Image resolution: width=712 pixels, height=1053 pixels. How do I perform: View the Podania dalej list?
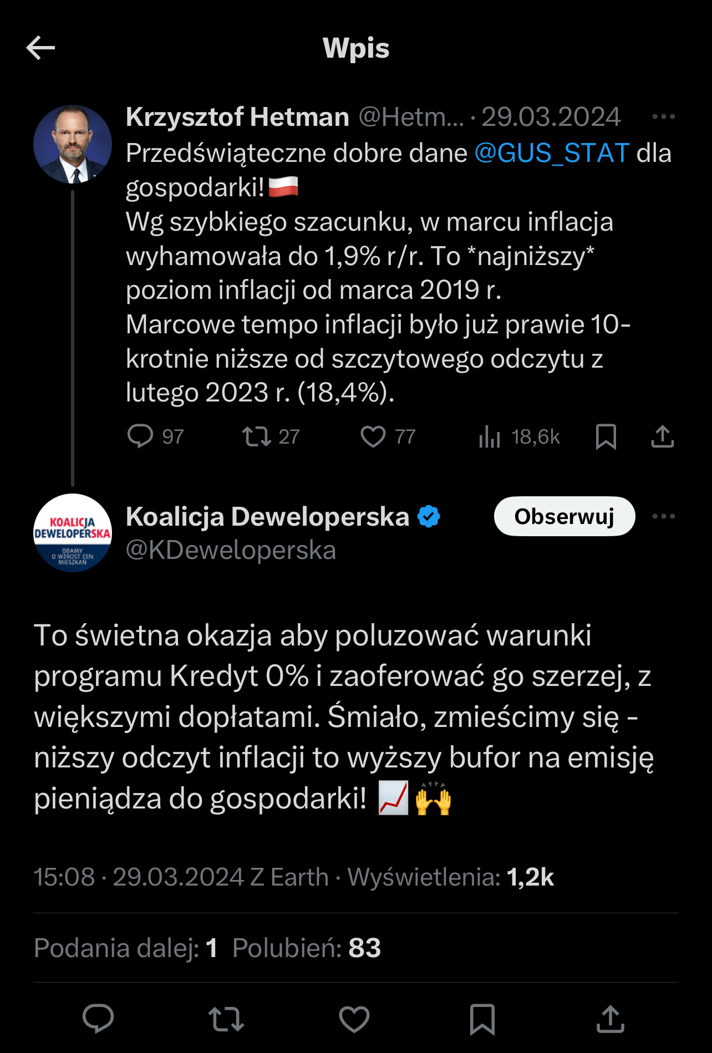coord(125,948)
